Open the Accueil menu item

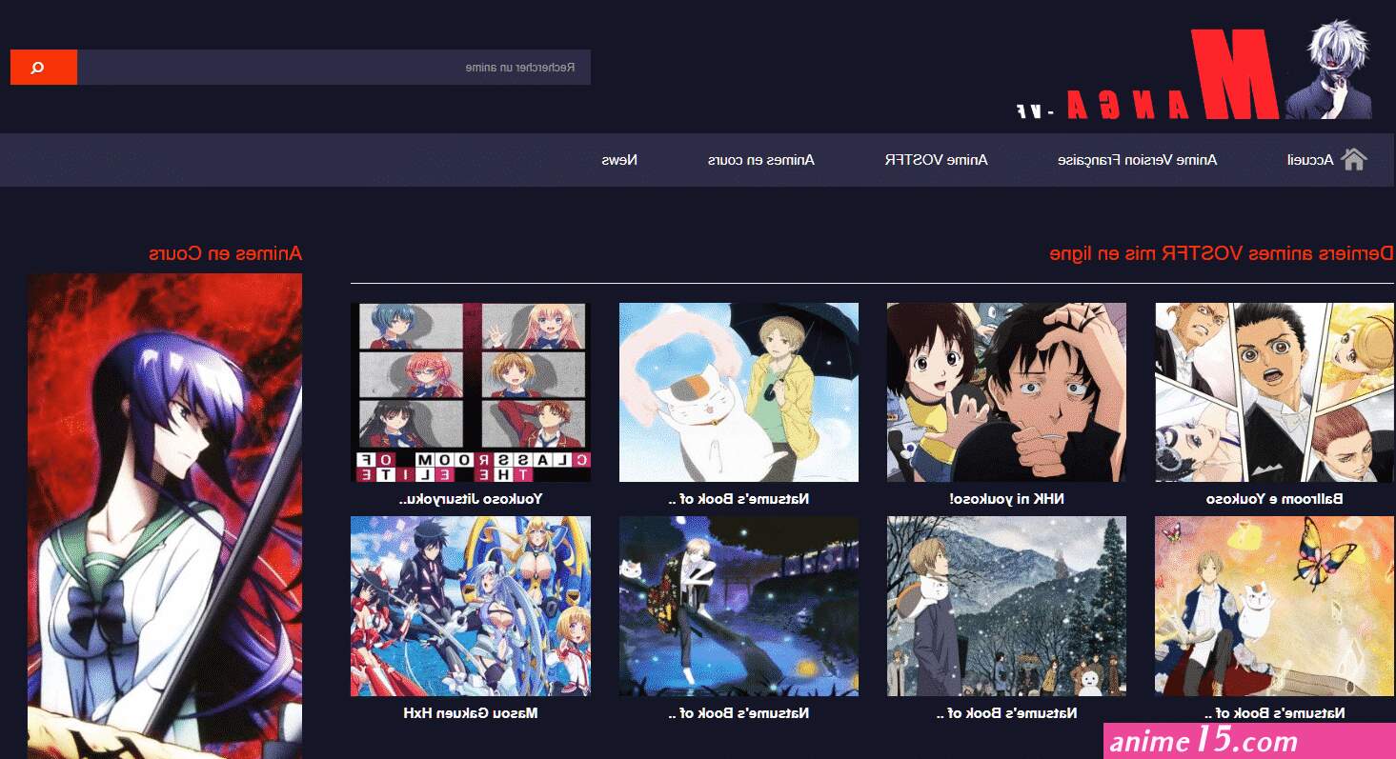pos(1309,160)
